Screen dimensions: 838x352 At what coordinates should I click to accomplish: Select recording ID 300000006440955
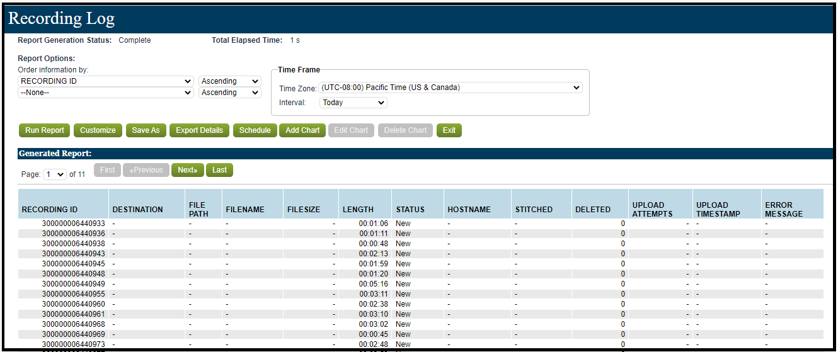click(73, 294)
